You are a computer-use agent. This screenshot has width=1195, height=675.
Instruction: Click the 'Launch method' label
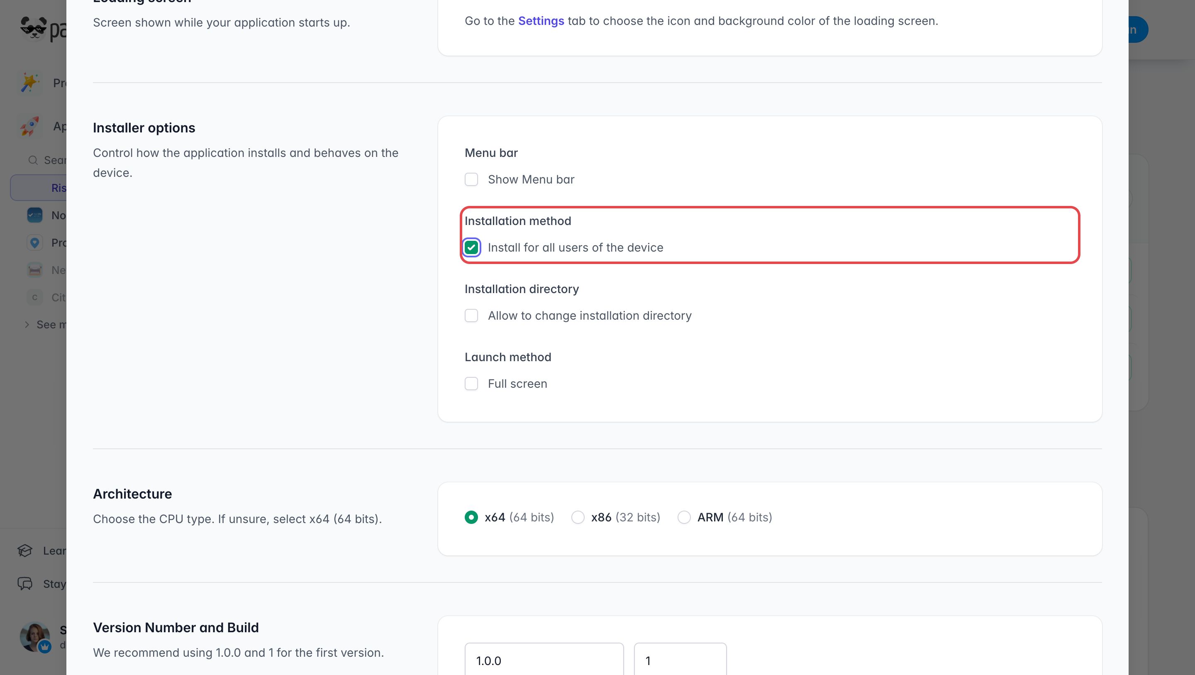click(508, 357)
